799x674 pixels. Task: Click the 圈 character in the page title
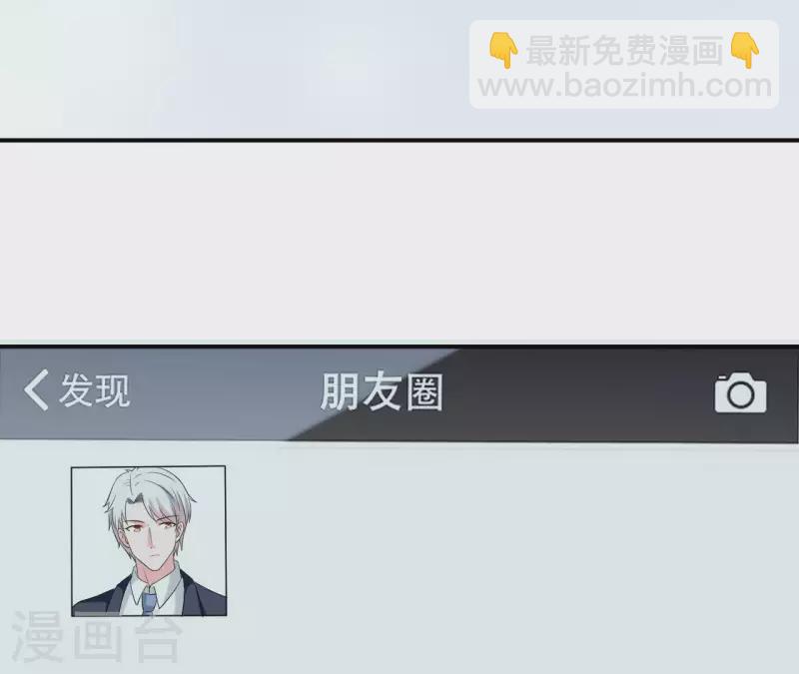click(x=423, y=391)
